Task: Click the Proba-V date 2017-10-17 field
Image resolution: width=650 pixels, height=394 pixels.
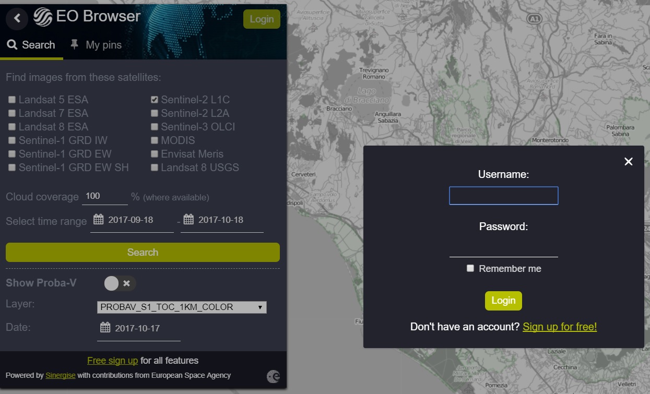Action: tap(139, 329)
